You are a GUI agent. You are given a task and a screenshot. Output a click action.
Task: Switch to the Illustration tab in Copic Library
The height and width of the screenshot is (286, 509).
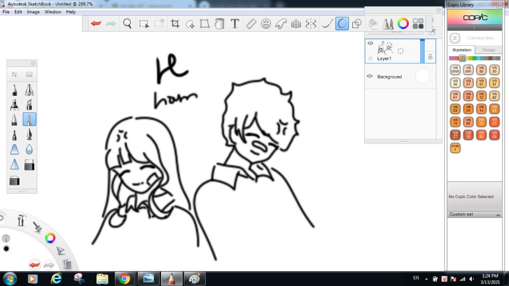click(x=462, y=50)
